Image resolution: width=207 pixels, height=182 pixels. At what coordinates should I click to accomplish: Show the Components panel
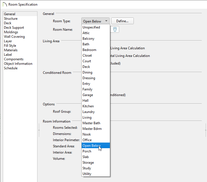coord(20,59)
